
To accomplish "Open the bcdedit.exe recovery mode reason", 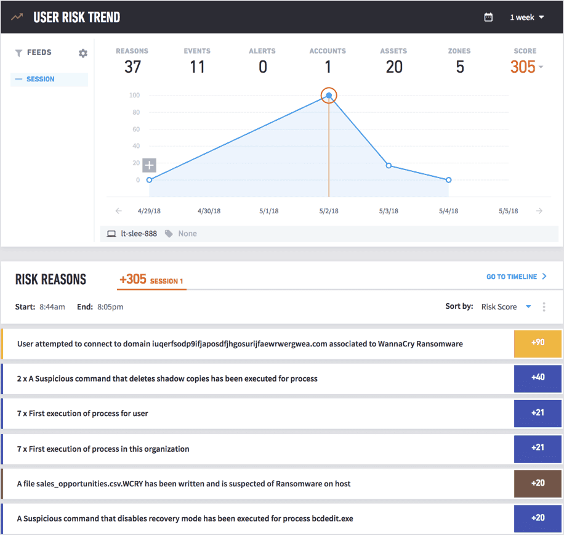I will tap(257, 518).
